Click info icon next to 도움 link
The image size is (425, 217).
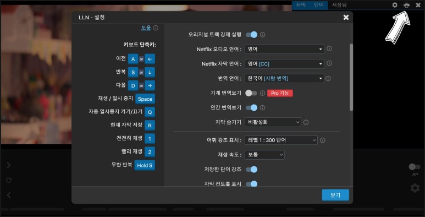(x=156, y=28)
